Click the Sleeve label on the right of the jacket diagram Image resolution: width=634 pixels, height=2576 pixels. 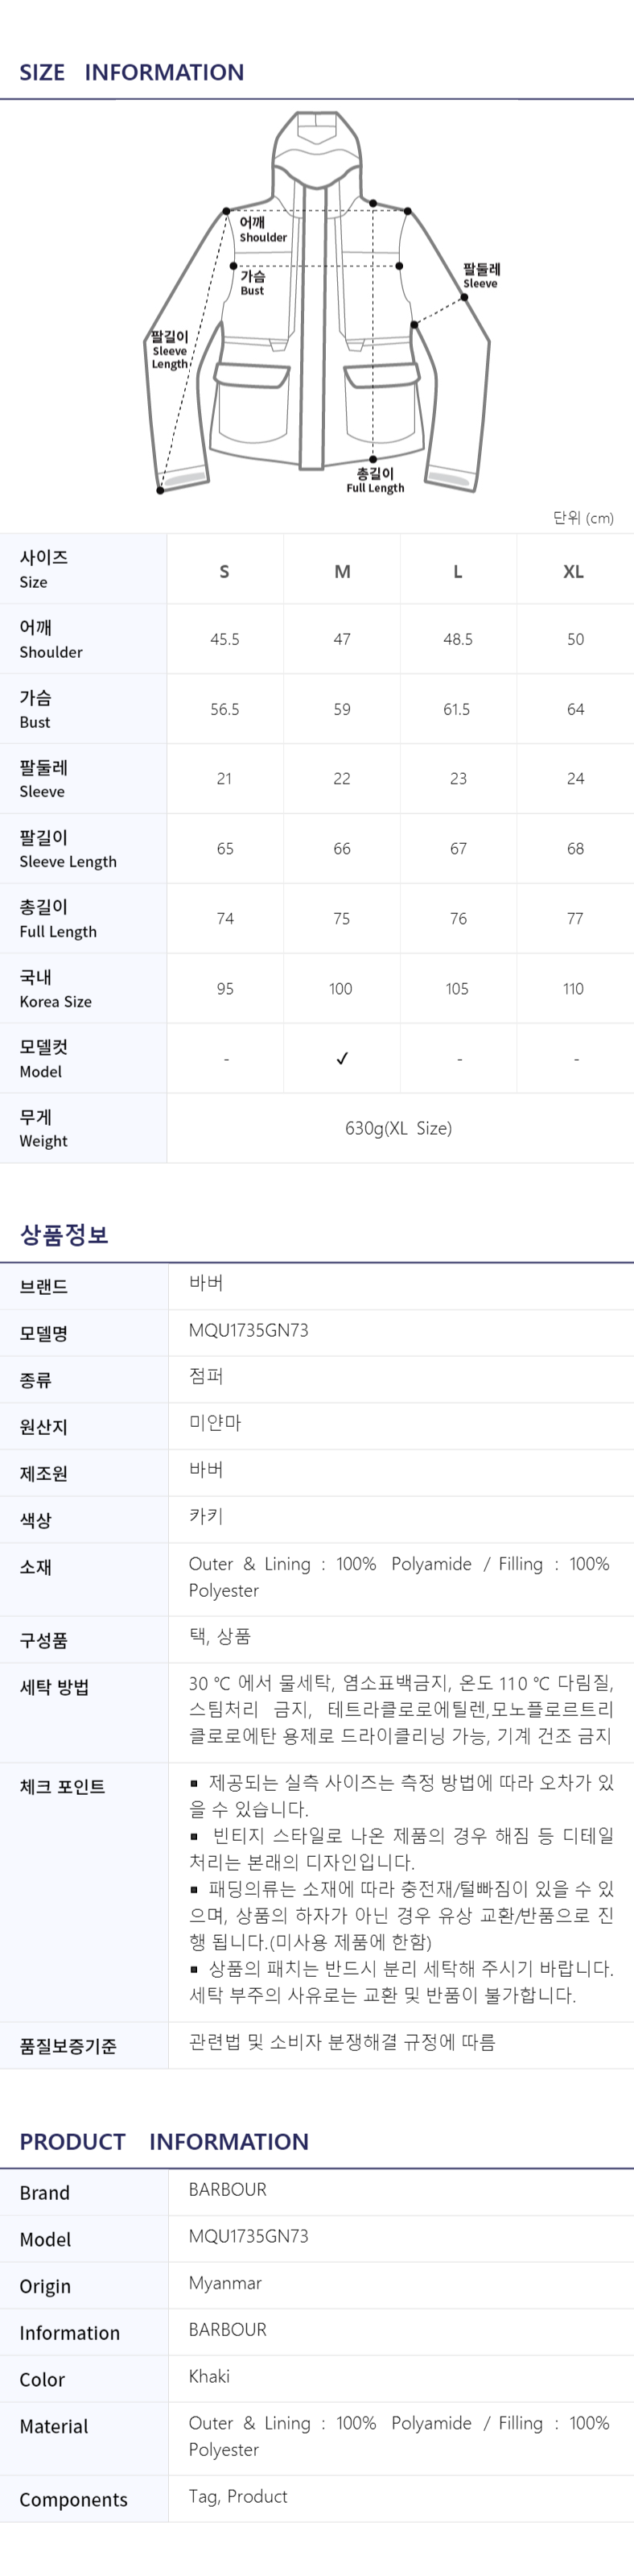point(481,276)
